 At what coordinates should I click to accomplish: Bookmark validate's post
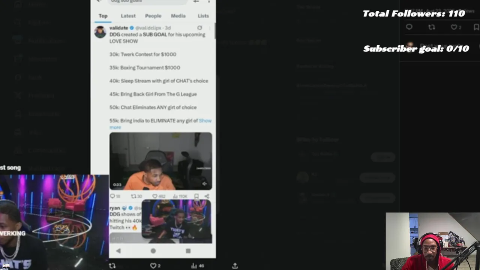[196, 196]
